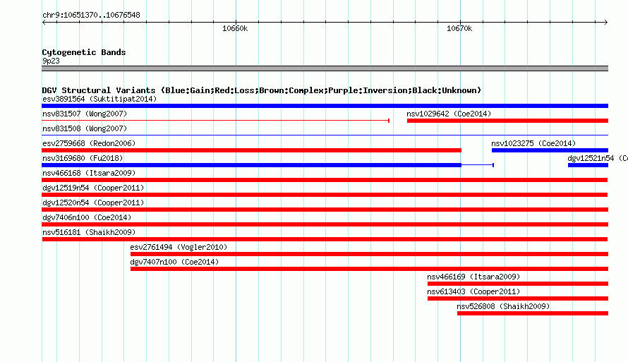Select the red dgv7406n100 loss bar
This screenshot has height=362, width=628.
point(325,224)
